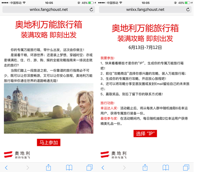Tap the red 最佳参与奖: label
The width and height of the screenshot is (197, 172).
pos(110,118)
